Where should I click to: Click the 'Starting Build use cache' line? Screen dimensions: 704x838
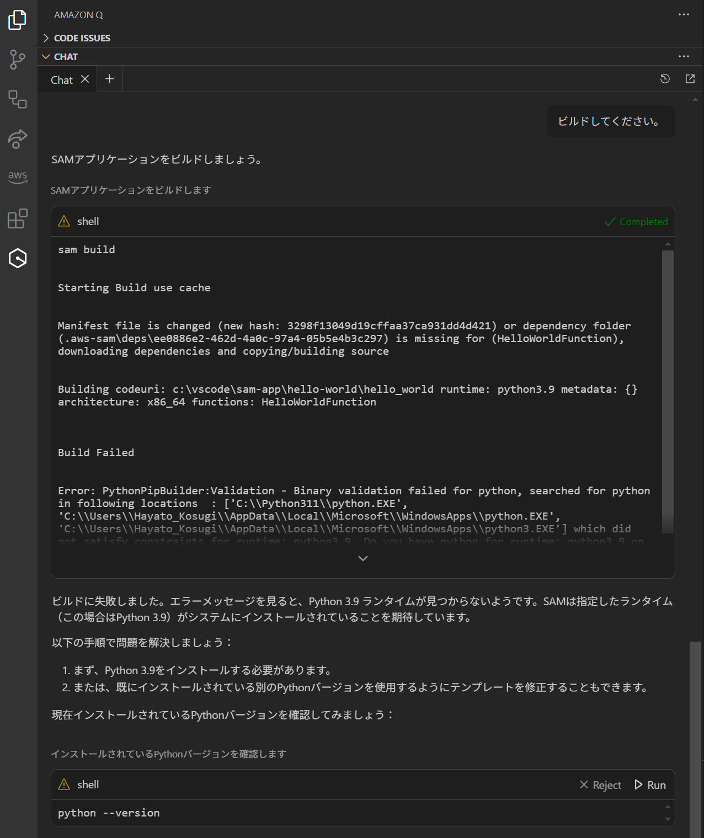(x=134, y=288)
